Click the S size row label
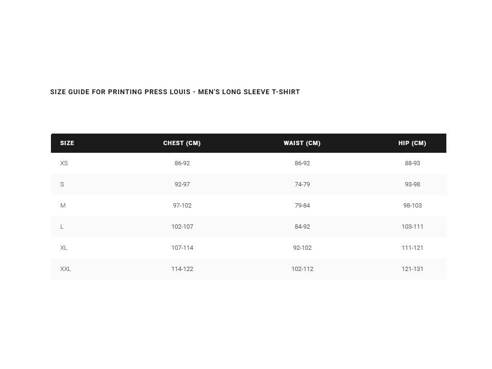 click(62, 184)
